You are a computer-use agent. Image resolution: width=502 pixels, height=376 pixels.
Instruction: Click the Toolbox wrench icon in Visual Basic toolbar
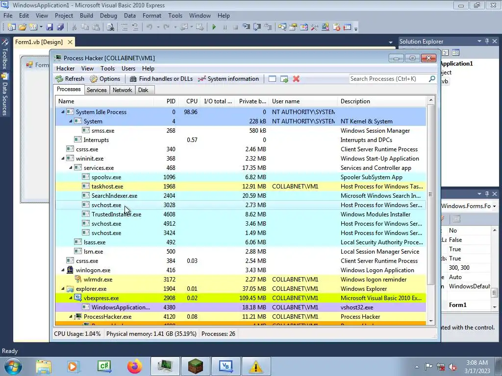coord(314,27)
